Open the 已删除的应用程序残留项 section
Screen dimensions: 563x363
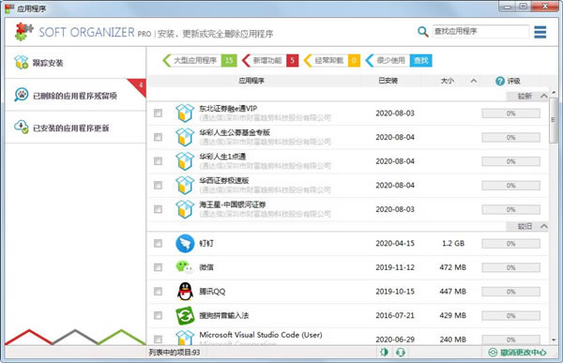pyautogui.click(x=75, y=95)
